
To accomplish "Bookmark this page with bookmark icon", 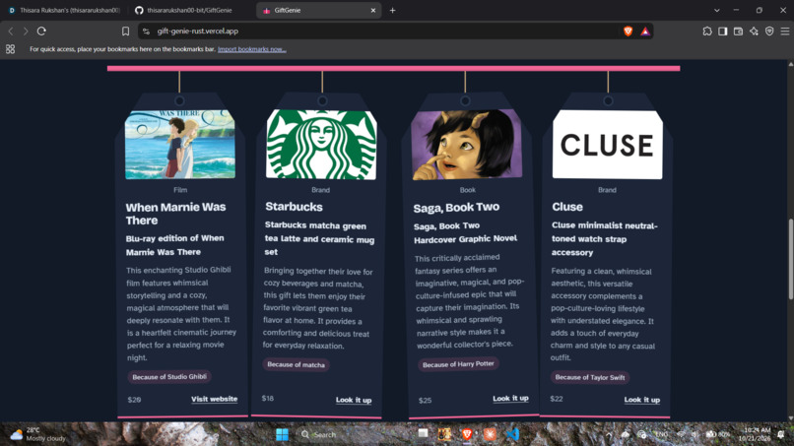I will pos(125,31).
